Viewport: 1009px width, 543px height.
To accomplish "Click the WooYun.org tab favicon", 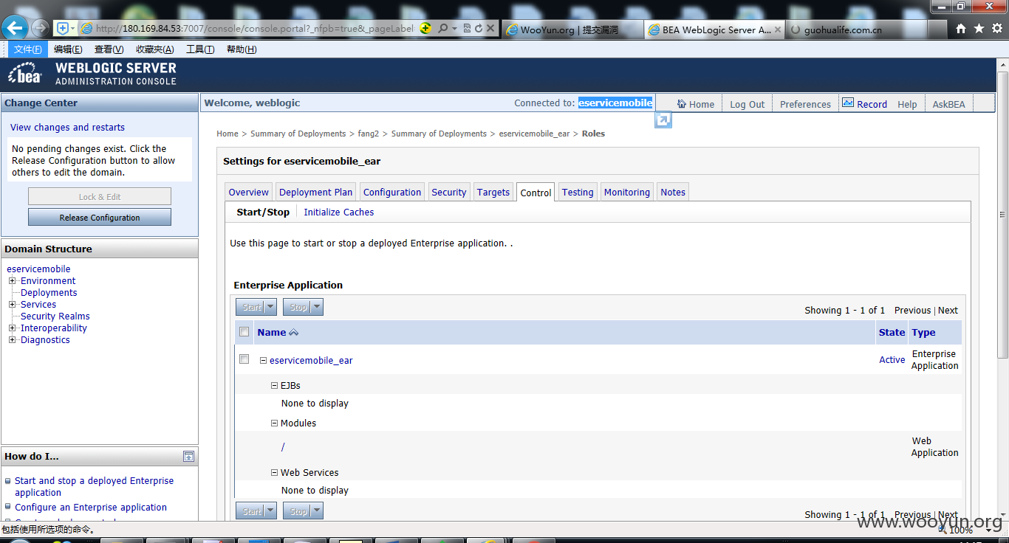I will coord(512,30).
